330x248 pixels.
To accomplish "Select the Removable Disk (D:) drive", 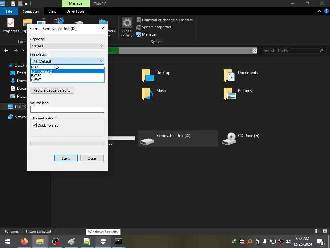I will click(178, 139).
